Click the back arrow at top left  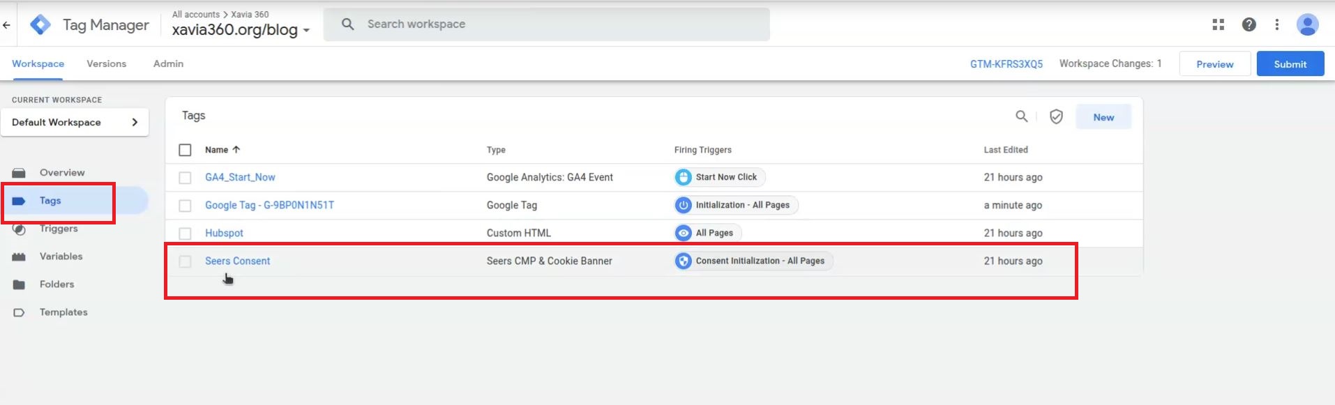click(x=6, y=25)
